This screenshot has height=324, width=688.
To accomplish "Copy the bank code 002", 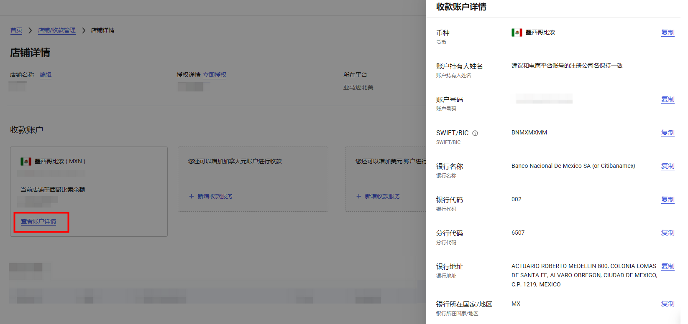I will pos(668,200).
